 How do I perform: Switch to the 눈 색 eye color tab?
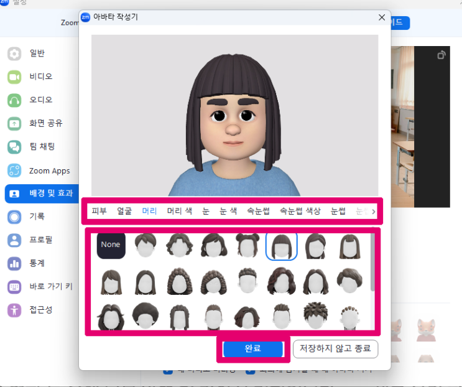[x=228, y=211]
